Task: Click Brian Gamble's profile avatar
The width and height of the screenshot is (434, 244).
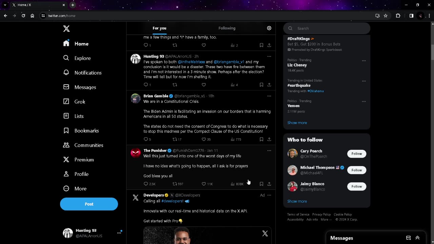Action: click(136, 99)
